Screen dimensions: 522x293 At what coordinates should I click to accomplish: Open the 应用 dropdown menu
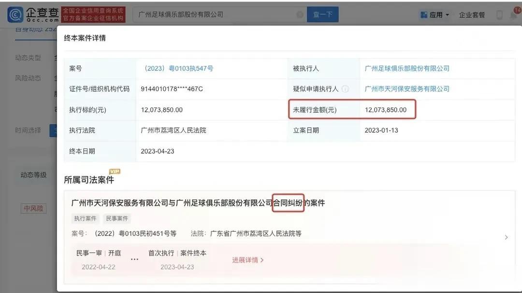(439, 15)
